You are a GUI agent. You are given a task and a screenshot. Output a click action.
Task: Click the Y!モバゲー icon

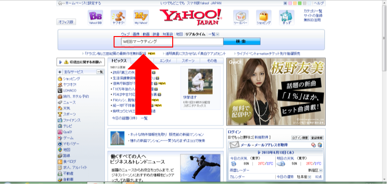click(60, 144)
